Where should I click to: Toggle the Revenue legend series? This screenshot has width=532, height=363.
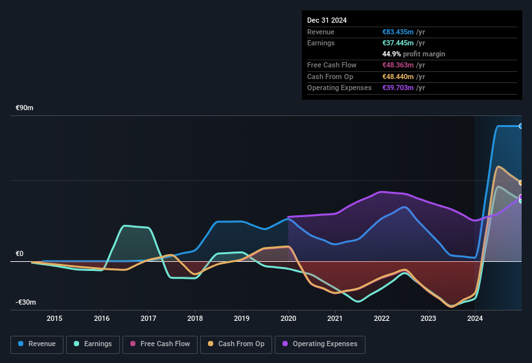coord(37,344)
